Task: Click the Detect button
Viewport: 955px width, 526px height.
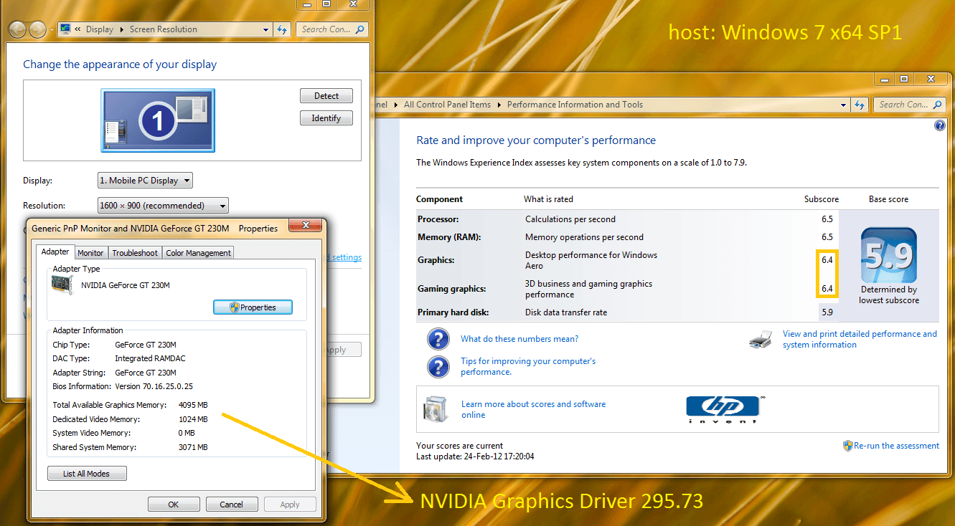Action: [x=326, y=96]
